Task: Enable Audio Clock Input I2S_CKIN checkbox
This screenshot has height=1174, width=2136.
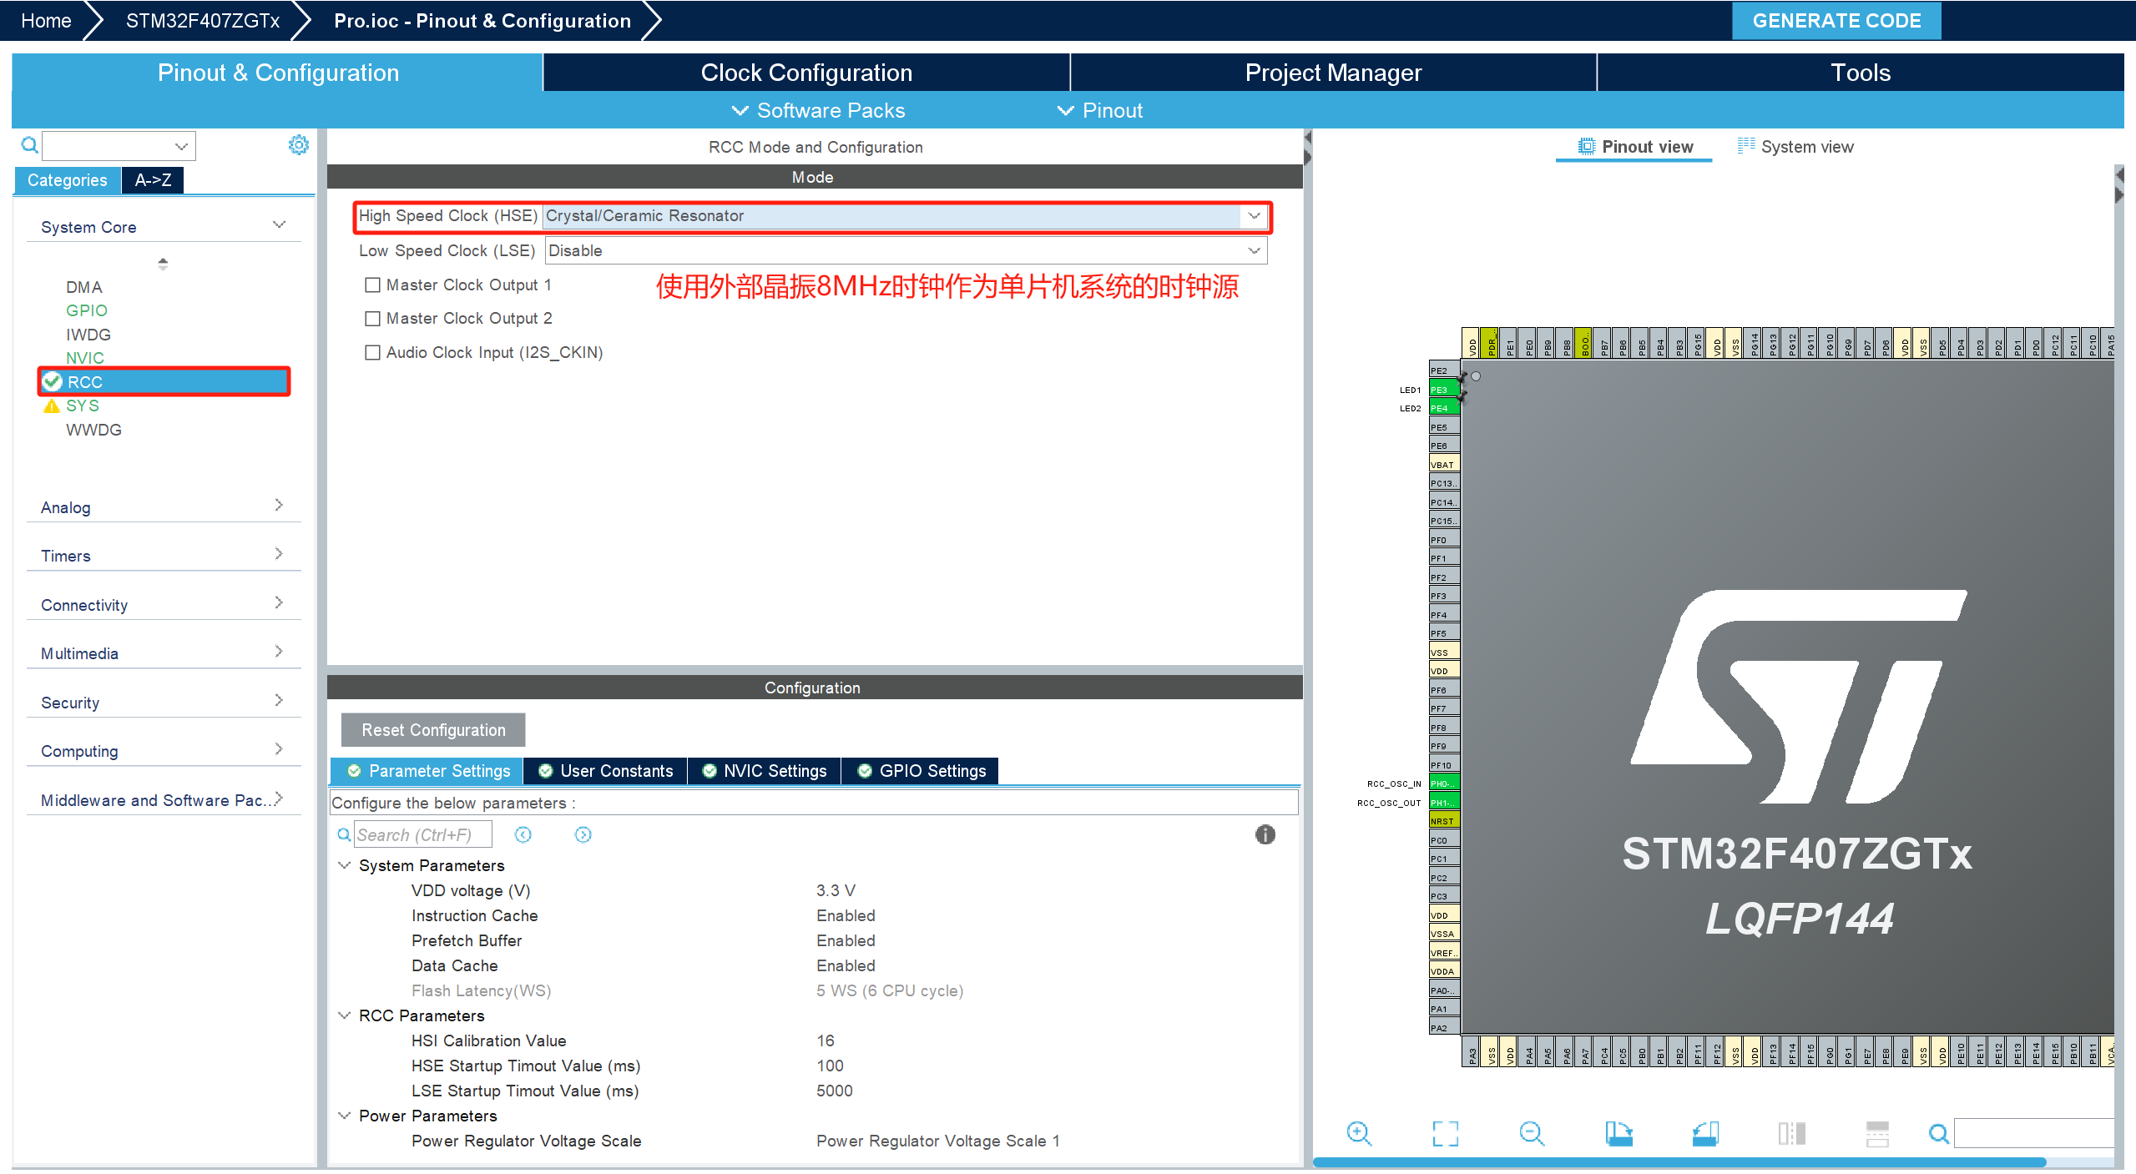Action: tap(372, 352)
